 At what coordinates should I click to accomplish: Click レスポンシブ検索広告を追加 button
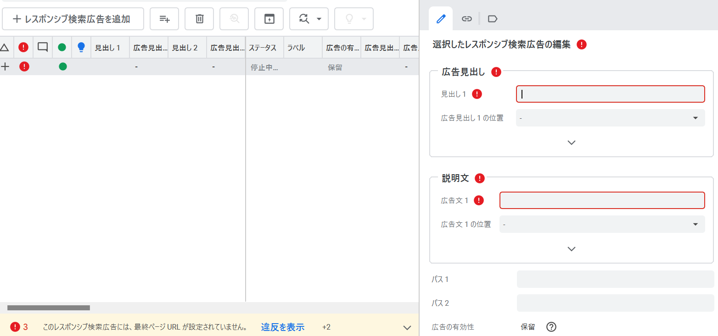(73, 19)
